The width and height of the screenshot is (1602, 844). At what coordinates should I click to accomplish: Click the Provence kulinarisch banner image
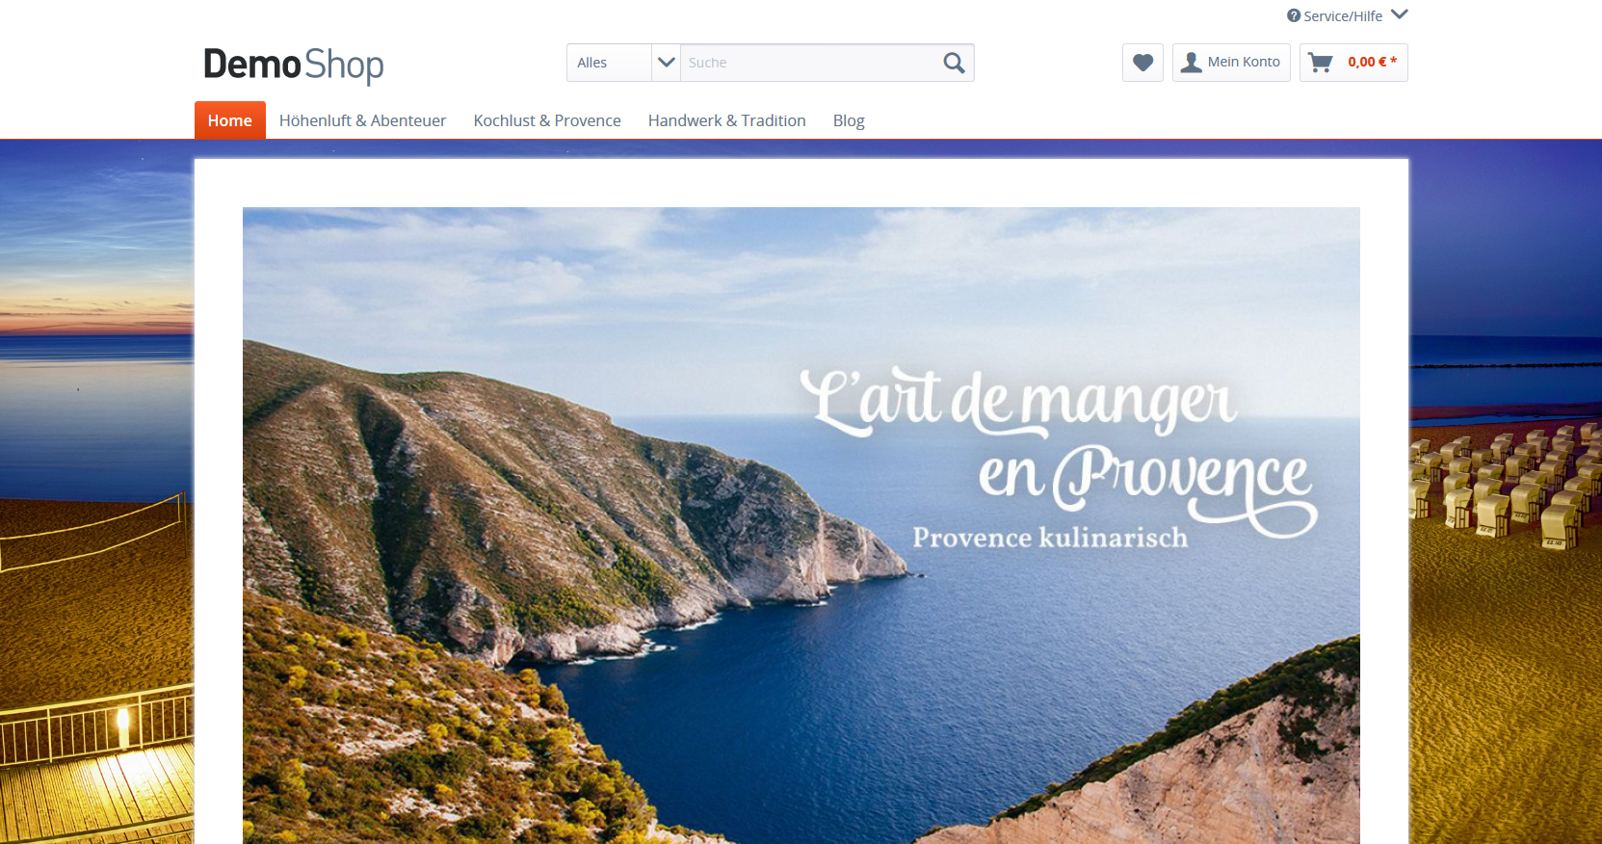click(801, 525)
